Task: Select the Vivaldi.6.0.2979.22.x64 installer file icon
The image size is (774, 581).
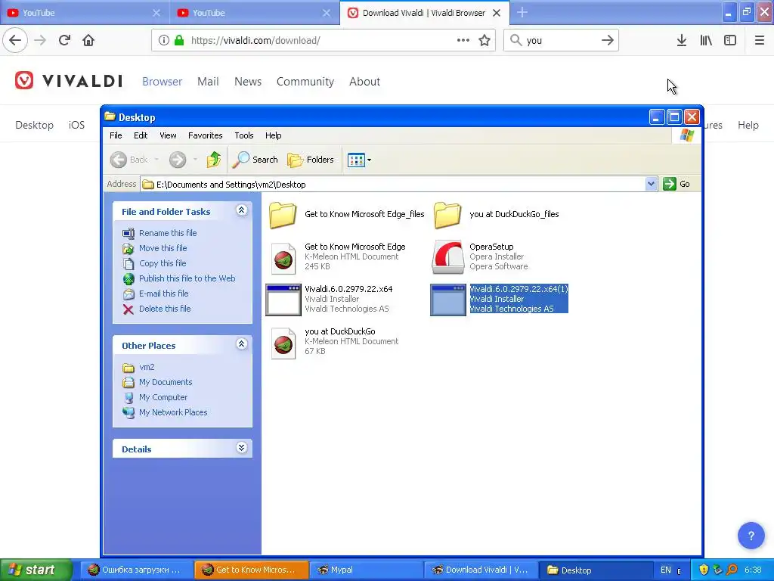Action: [x=283, y=300]
